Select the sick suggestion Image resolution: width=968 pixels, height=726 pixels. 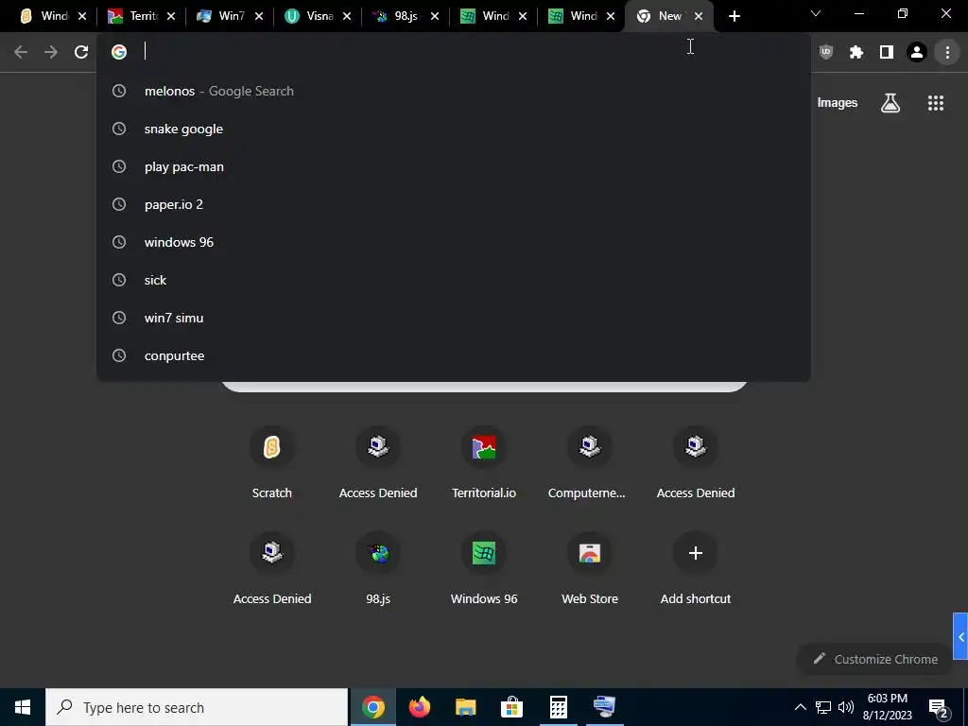(454, 280)
